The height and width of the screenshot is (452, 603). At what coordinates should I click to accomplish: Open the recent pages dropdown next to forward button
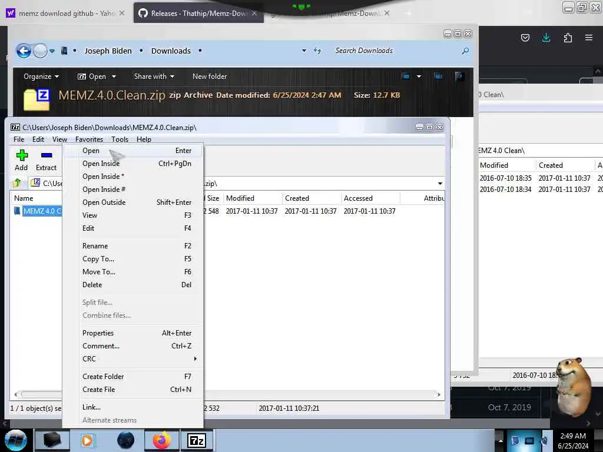coord(52,51)
